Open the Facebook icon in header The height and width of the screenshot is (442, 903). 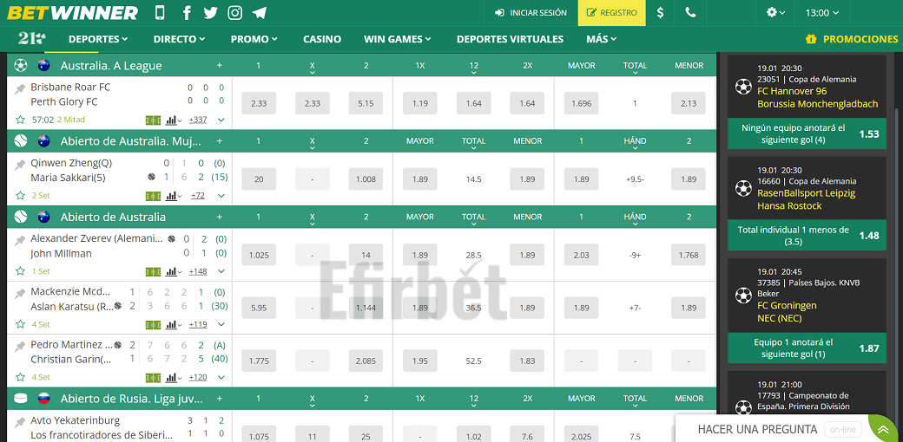coord(187,13)
